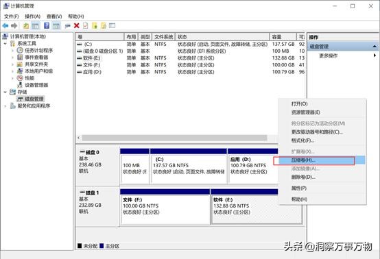Image resolution: width=380 pixels, height=259 pixels.
Task: Select the 本地用户和组 icon in tree
Action: tap(20, 71)
